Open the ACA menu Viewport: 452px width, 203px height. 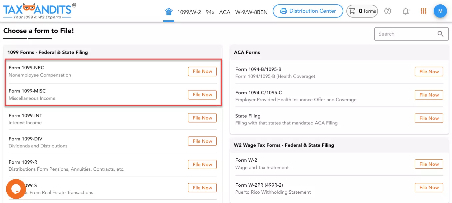[x=225, y=12]
